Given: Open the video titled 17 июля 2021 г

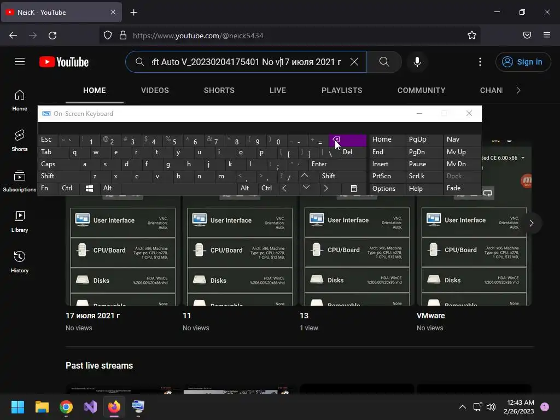Looking at the screenshot, I should (93, 316).
